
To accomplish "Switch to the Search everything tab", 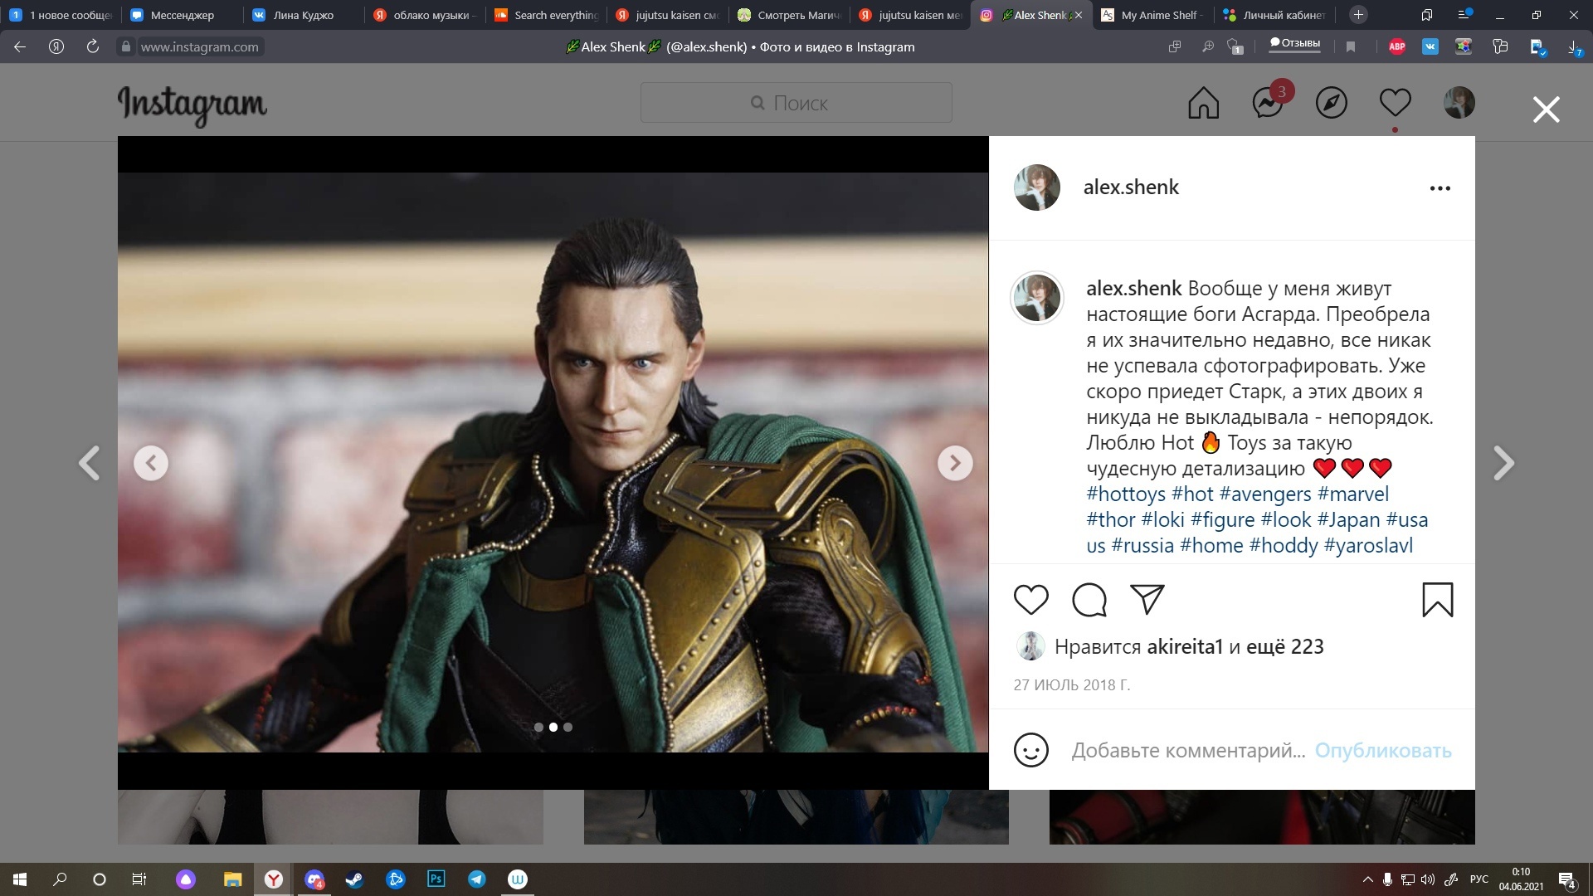I will (546, 15).
